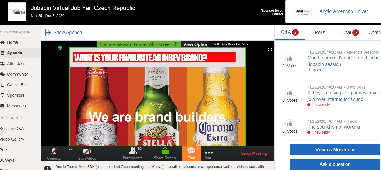Open Attendees in main navigation
This screenshot has height=170, width=381.
click(x=16, y=64)
